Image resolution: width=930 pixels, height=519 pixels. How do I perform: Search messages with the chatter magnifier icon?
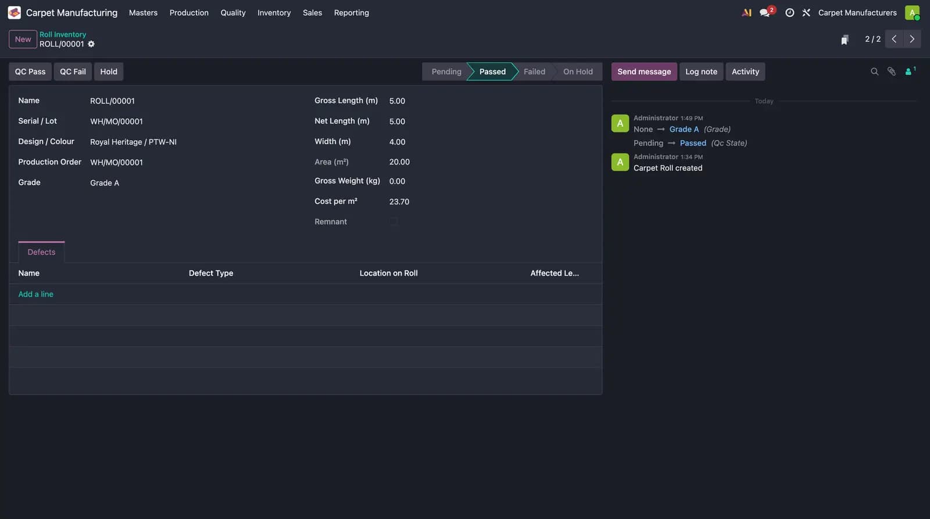(874, 71)
